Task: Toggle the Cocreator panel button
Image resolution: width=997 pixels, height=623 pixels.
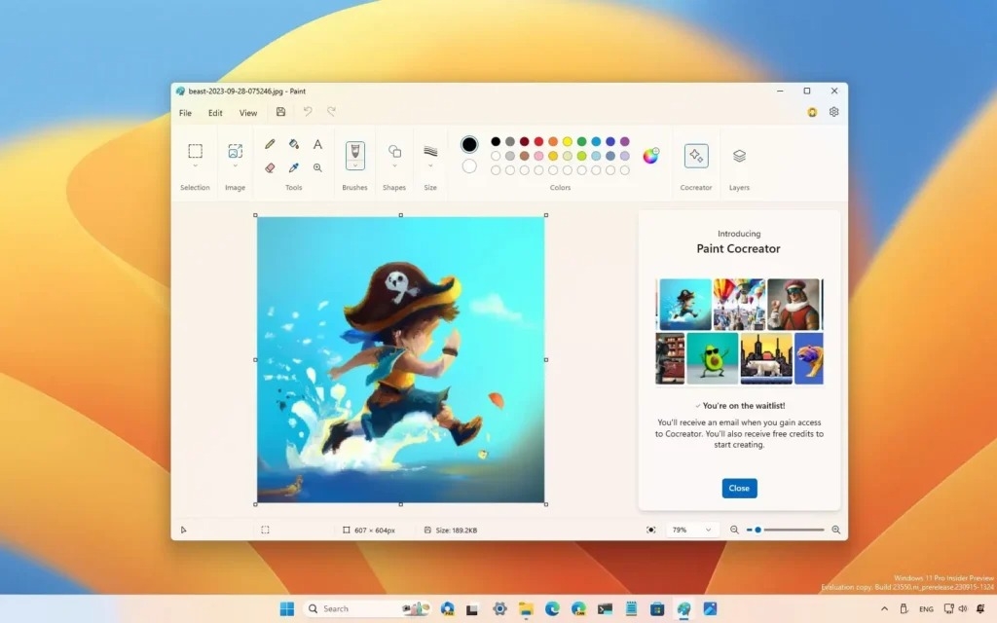Action: click(x=696, y=156)
